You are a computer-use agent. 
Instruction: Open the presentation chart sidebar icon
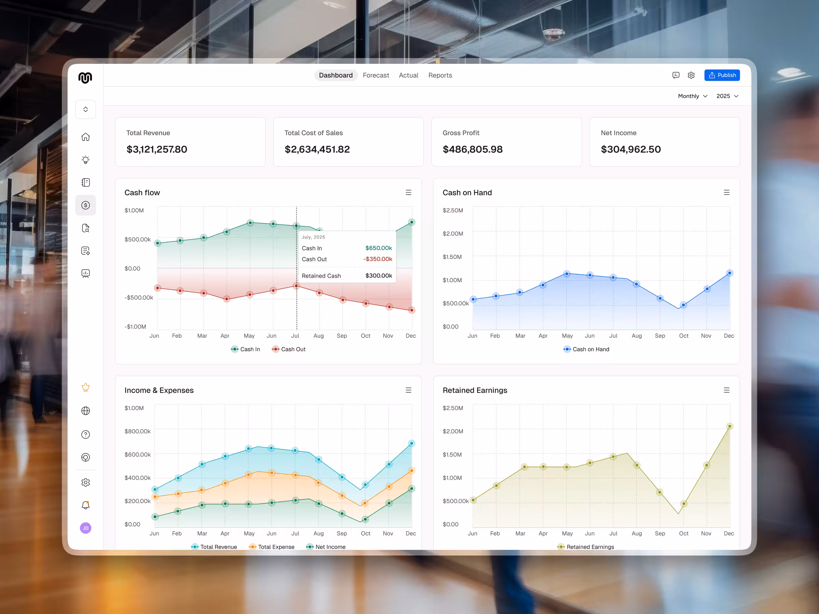point(86,274)
